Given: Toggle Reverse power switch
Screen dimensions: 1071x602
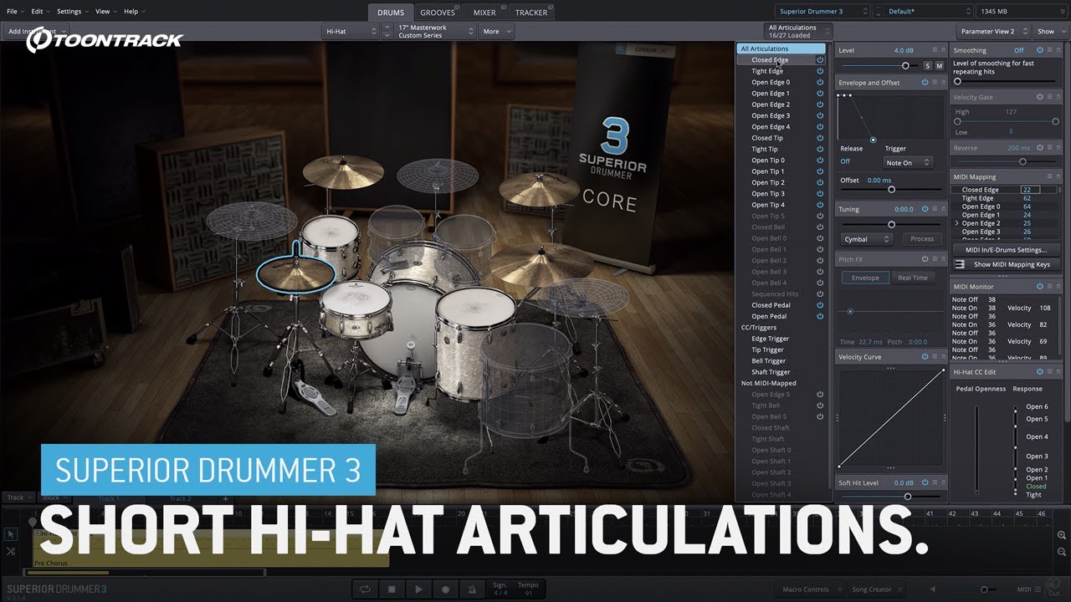Looking at the screenshot, I should point(1039,148).
